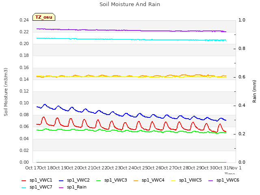Select the sp1_VWC1 legend label
Viewport: 260px width, 195px height.
[x=41, y=180]
